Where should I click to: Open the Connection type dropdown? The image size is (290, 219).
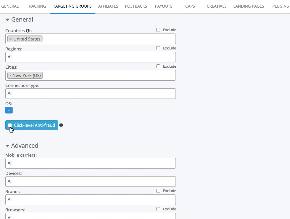(x=91, y=94)
